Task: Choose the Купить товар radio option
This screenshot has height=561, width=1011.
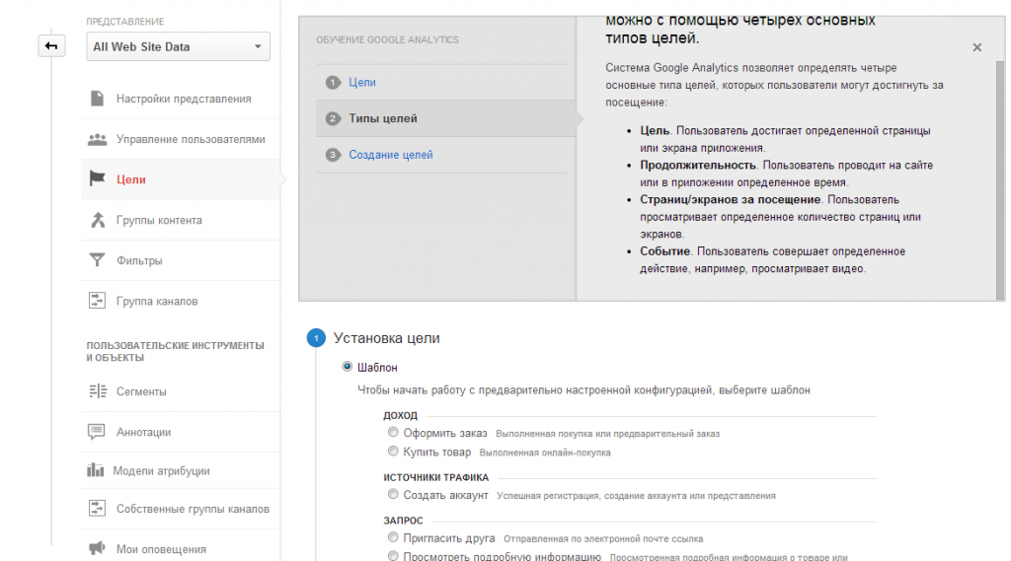Action: click(393, 452)
